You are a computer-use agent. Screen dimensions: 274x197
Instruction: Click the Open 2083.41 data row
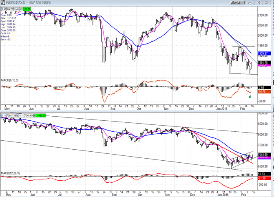tap(8, 21)
